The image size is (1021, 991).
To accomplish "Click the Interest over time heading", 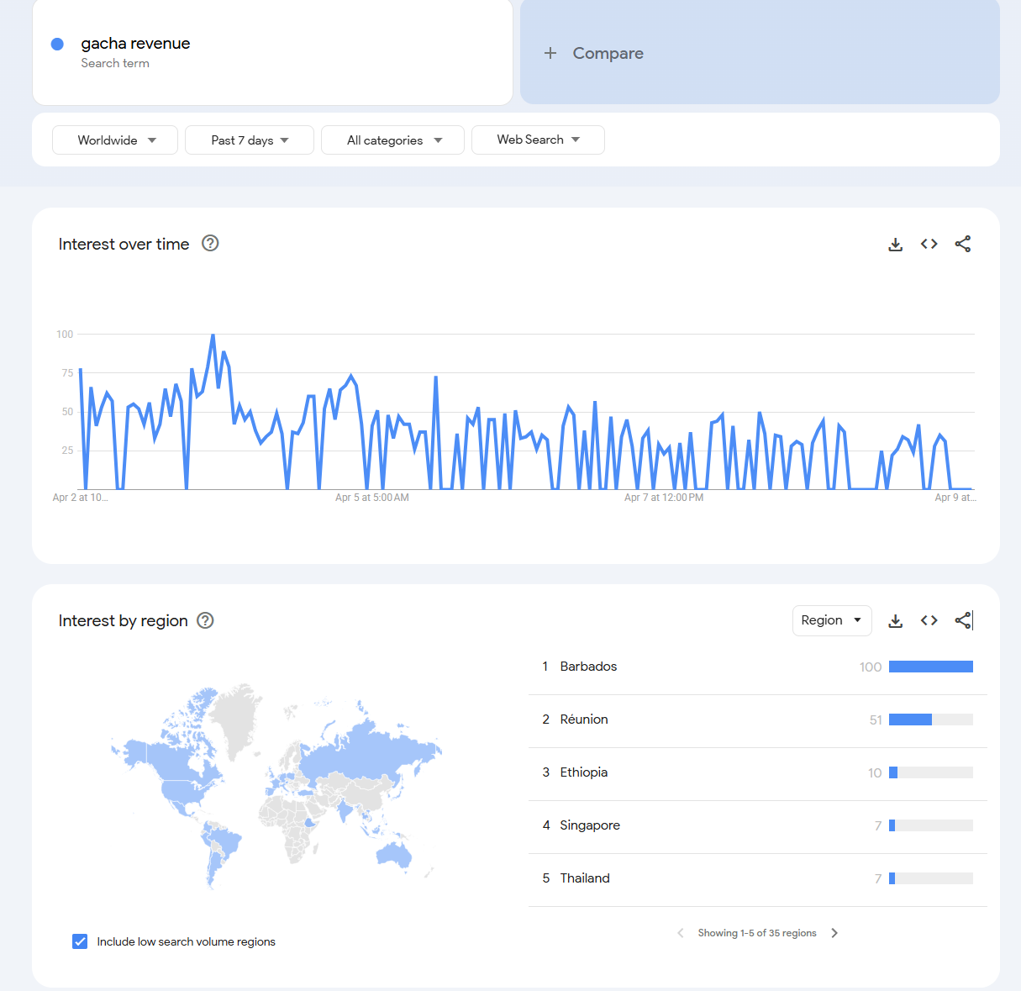I will [x=124, y=244].
